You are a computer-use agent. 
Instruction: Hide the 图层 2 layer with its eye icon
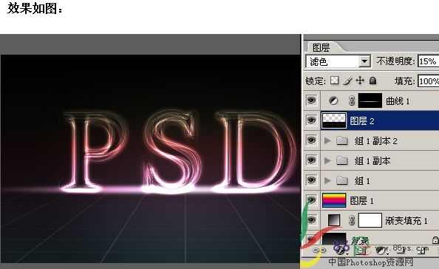(x=311, y=120)
